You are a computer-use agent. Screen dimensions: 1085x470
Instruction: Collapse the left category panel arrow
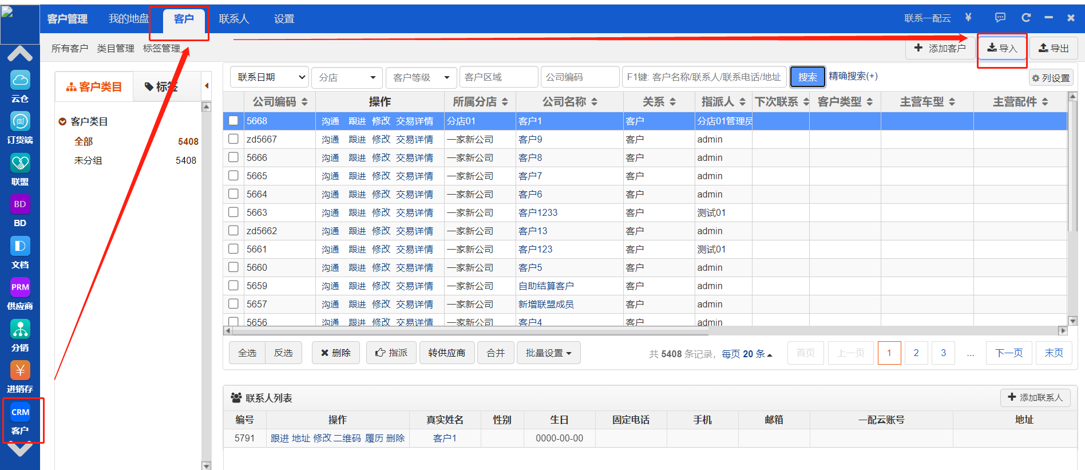(207, 86)
